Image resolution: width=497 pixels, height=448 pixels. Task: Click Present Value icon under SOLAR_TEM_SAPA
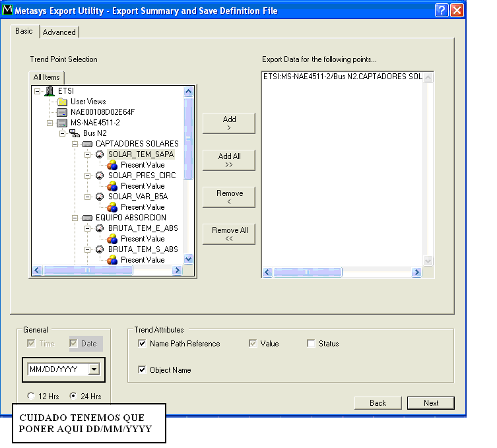pos(112,165)
